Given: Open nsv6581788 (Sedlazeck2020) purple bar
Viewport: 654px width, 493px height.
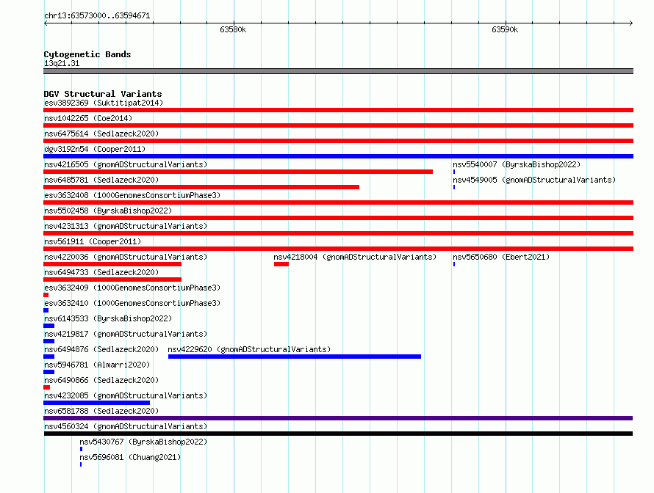Looking at the screenshot, I should [x=338, y=418].
